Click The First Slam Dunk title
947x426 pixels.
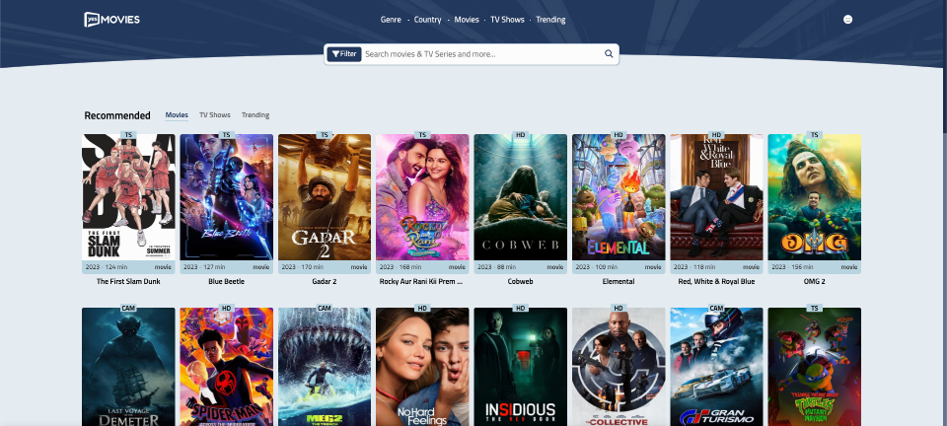tap(128, 281)
